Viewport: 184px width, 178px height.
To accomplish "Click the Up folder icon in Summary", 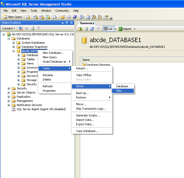I will point(80,29).
